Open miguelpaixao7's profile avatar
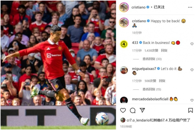The image size is (195, 130). [x=124, y=70]
